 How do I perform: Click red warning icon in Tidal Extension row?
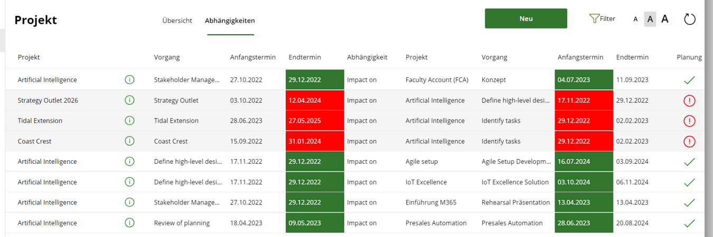(689, 121)
